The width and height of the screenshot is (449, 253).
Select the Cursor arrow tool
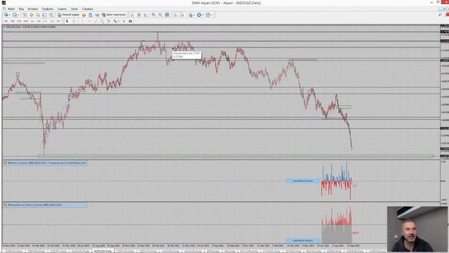[67, 21]
